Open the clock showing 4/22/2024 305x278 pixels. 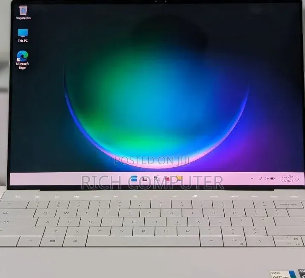[x=286, y=179]
